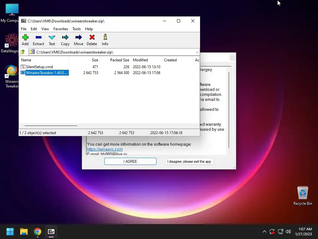Screen dimensions: 318x239
Task: Go up one folder level icon
Action: pyautogui.click(x=23, y=52)
